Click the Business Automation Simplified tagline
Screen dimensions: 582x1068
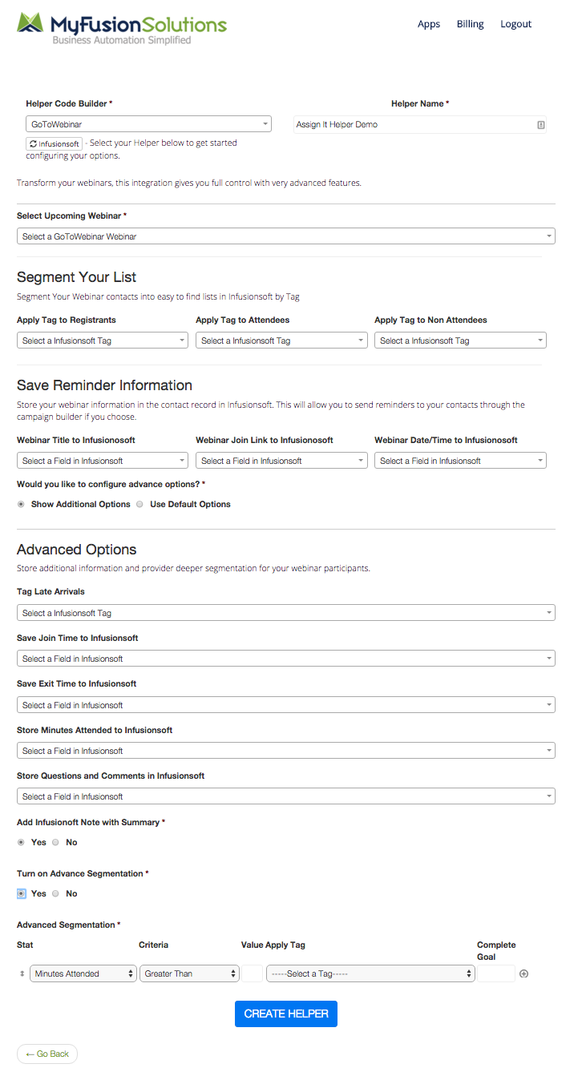[x=122, y=39]
